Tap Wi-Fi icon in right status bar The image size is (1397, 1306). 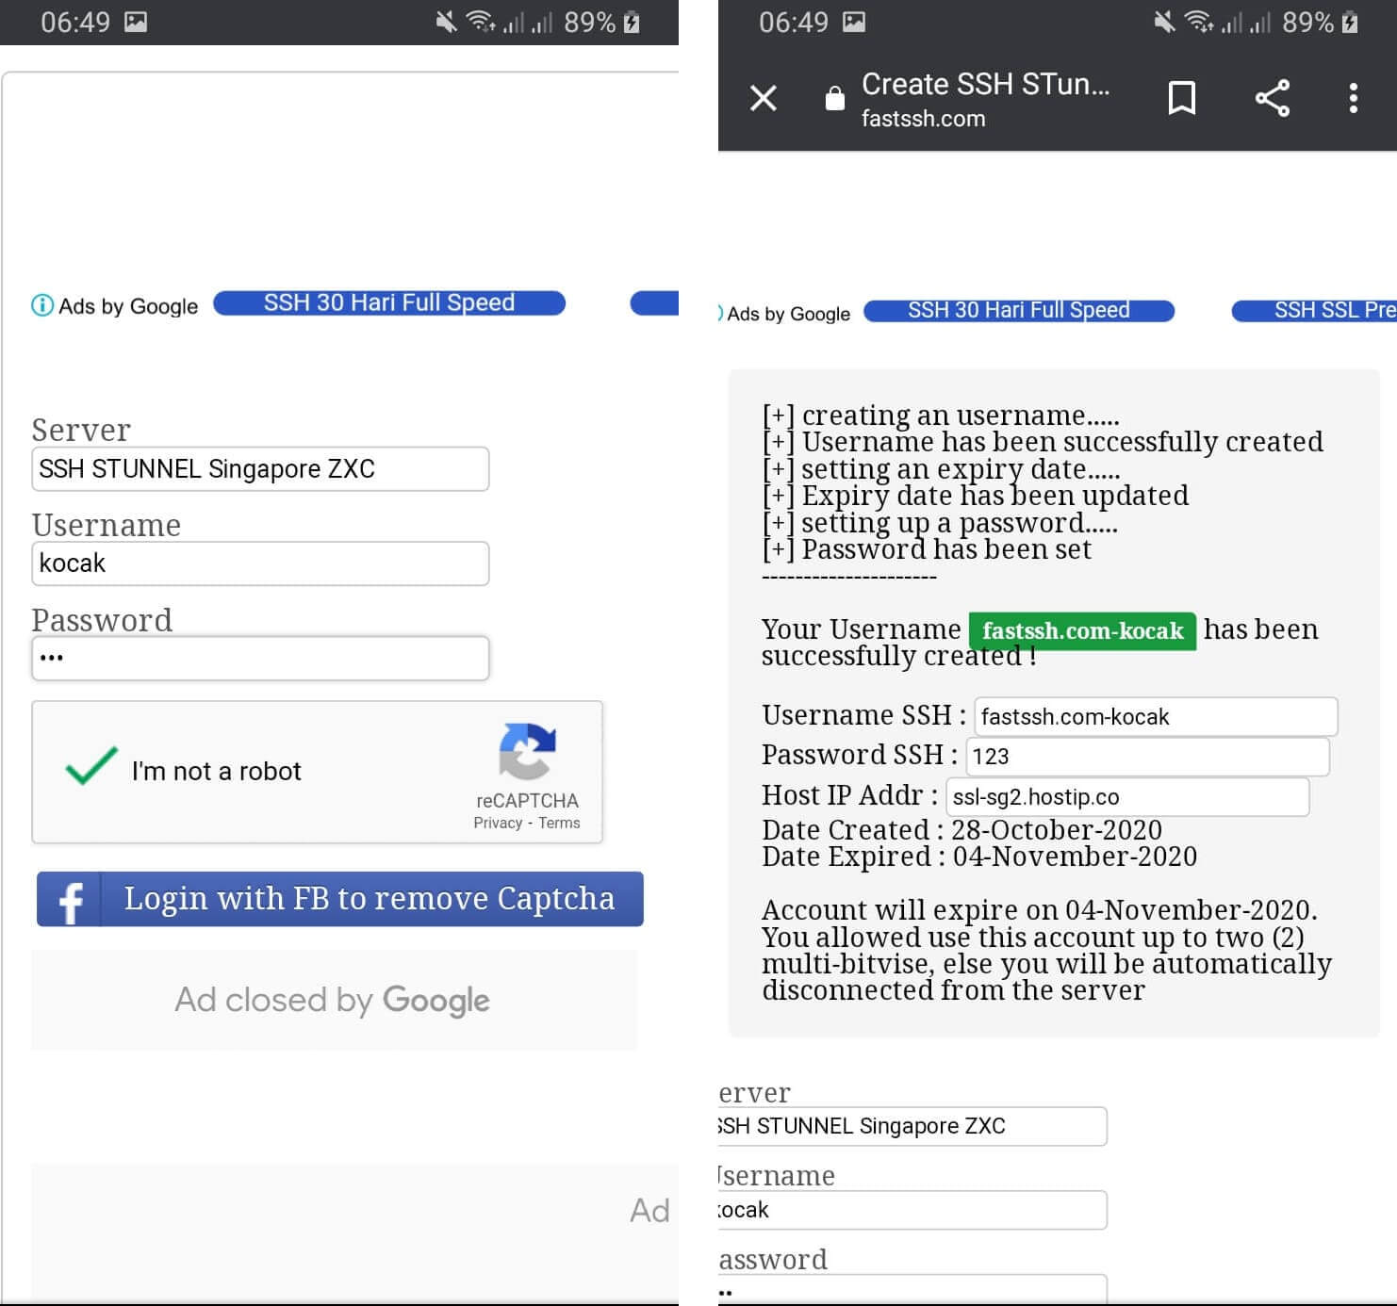point(1198,22)
